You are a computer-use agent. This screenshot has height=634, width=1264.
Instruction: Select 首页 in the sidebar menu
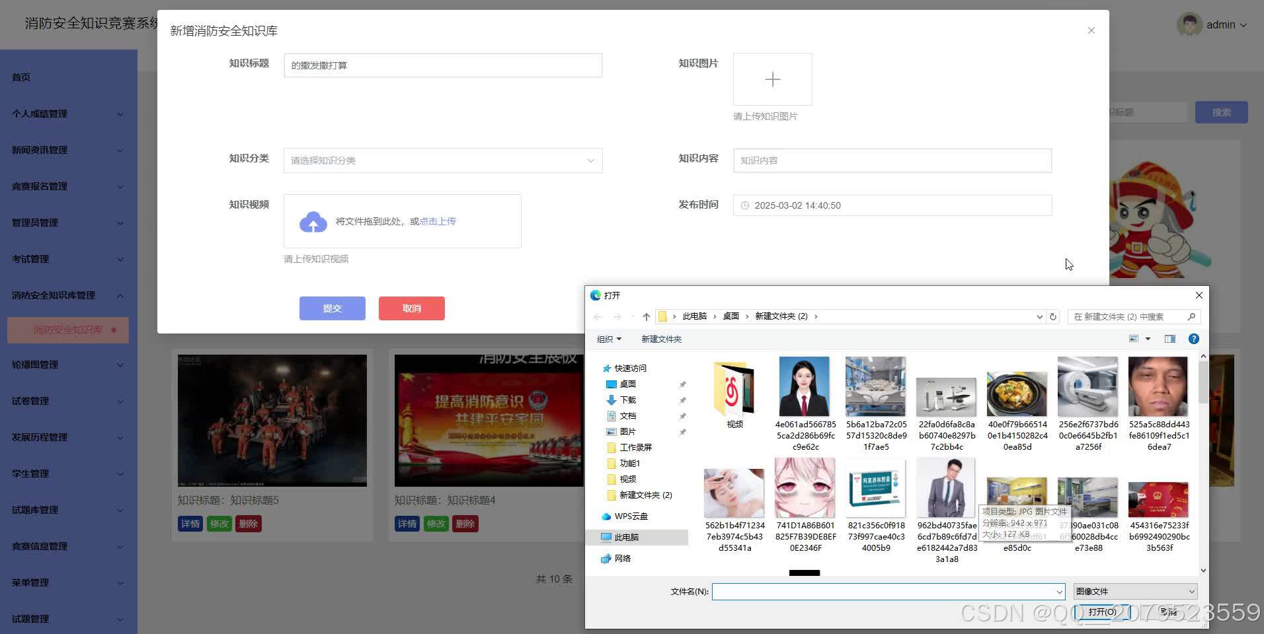pos(20,77)
